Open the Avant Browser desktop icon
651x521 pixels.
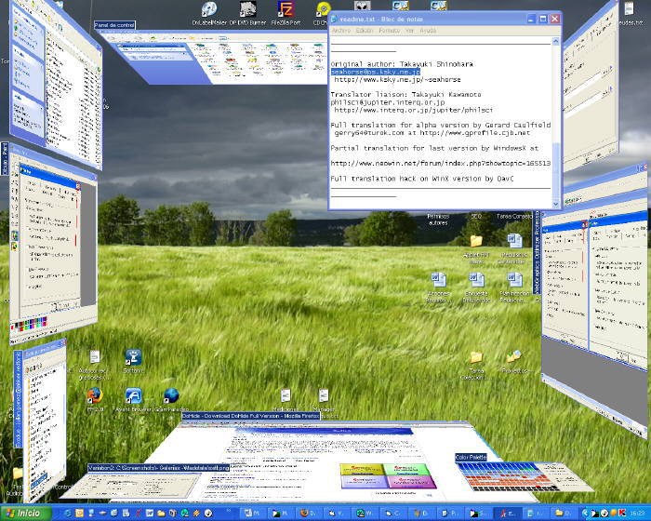(x=133, y=396)
